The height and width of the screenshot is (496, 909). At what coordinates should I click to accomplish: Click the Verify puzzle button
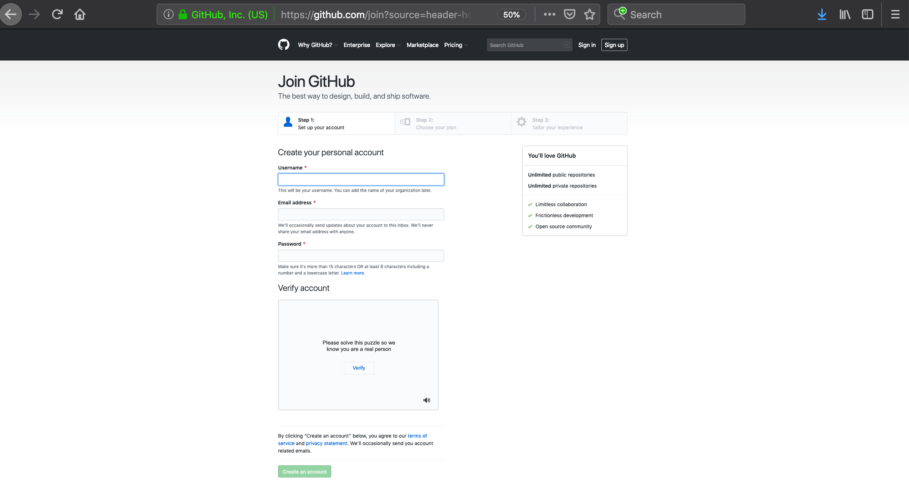coord(359,368)
